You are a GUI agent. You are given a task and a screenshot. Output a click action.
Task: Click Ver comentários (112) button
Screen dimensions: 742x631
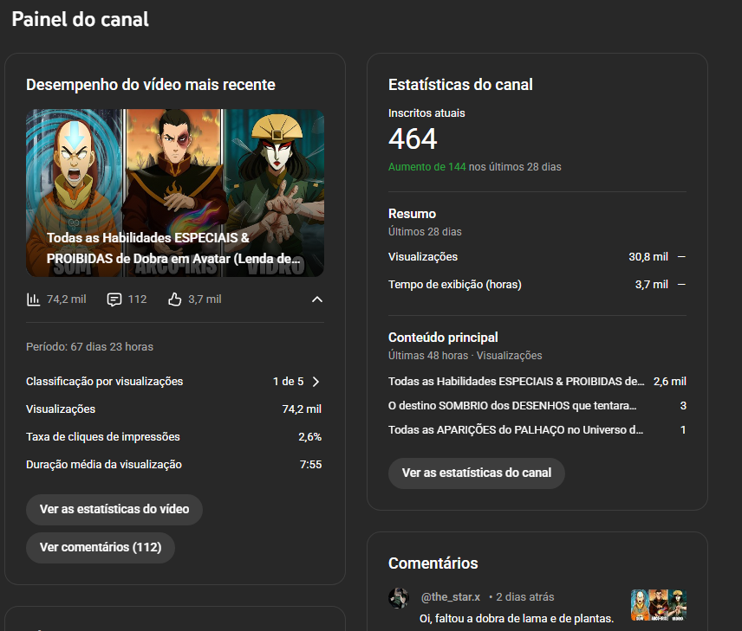tap(101, 547)
